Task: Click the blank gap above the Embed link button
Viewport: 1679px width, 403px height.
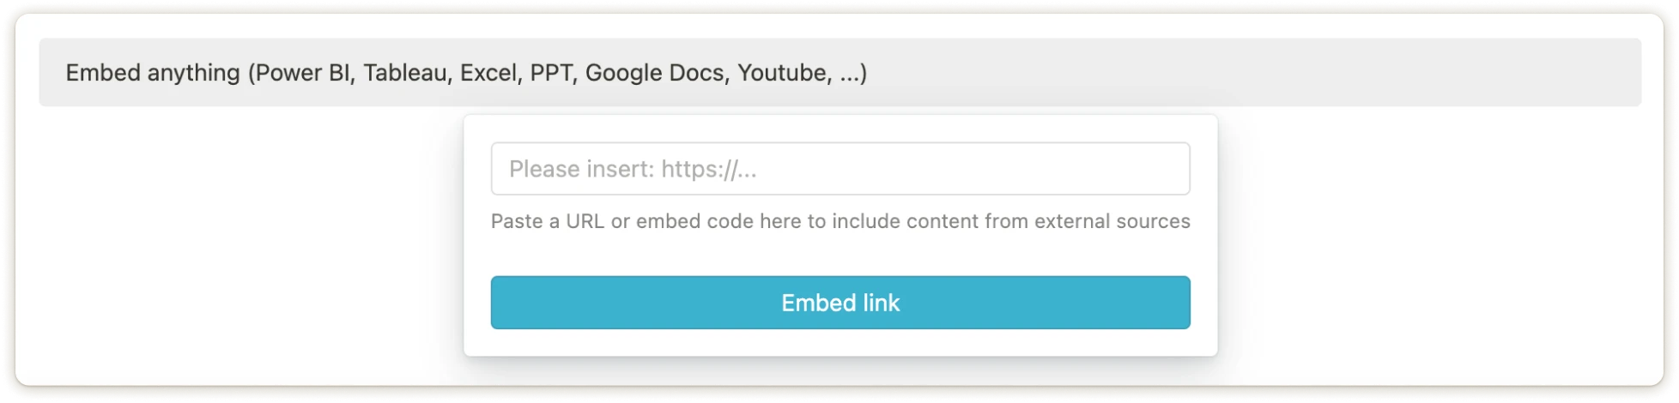Action: click(840, 256)
